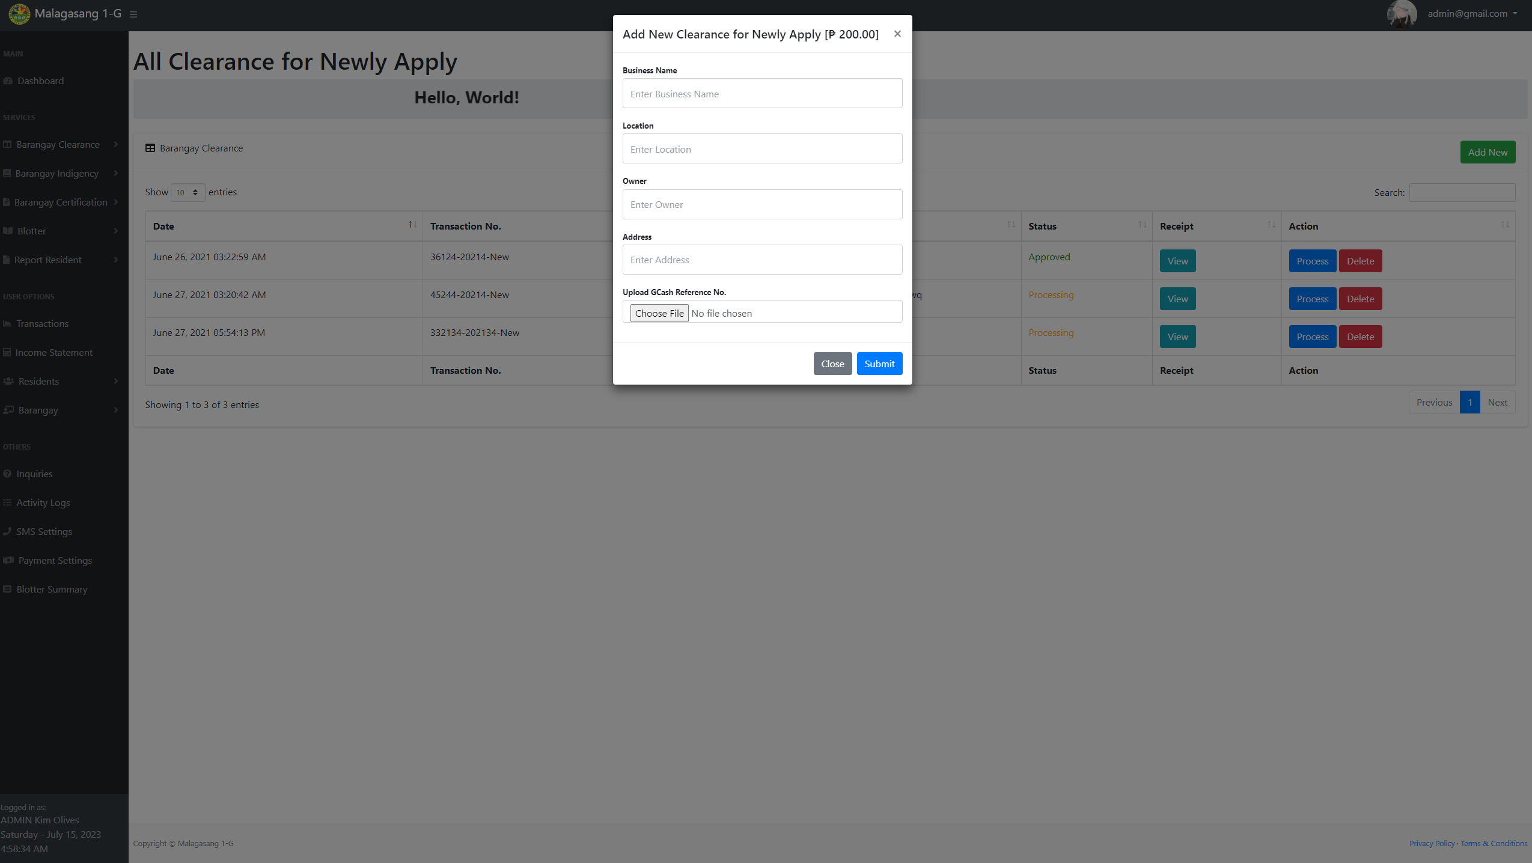Viewport: 1532px width, 863px height.
Task: Click the Payment Settings icon
Action: 8,560
